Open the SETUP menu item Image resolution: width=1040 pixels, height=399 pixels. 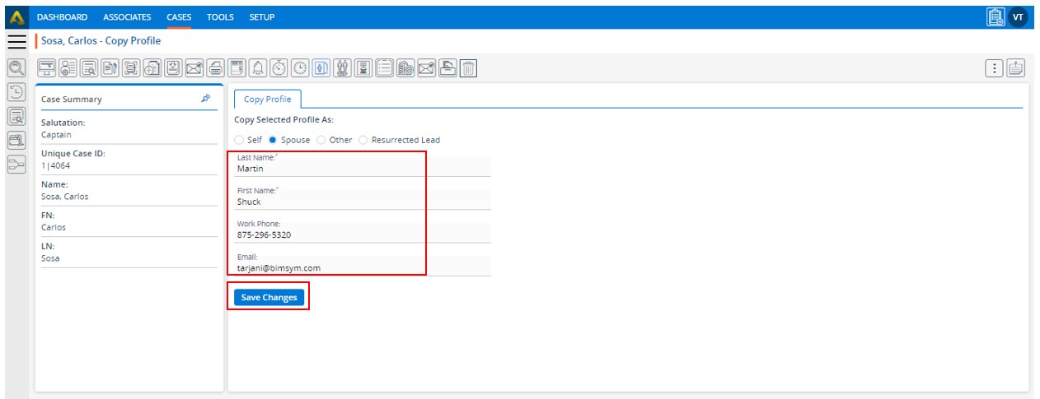pyautogui.click(x=262, y=17)
